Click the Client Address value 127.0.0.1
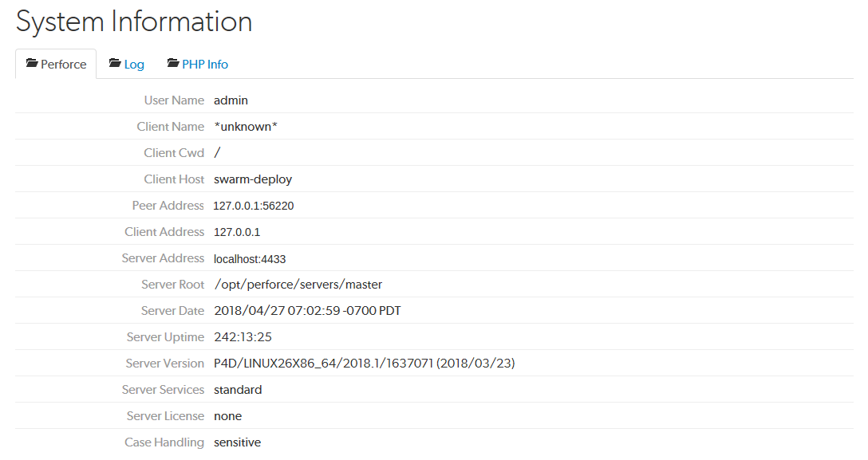868x460 pixels. (237, 232)
